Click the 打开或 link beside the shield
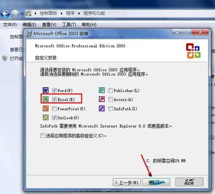Viewport: 215px width, 194px height. (16, 58)
